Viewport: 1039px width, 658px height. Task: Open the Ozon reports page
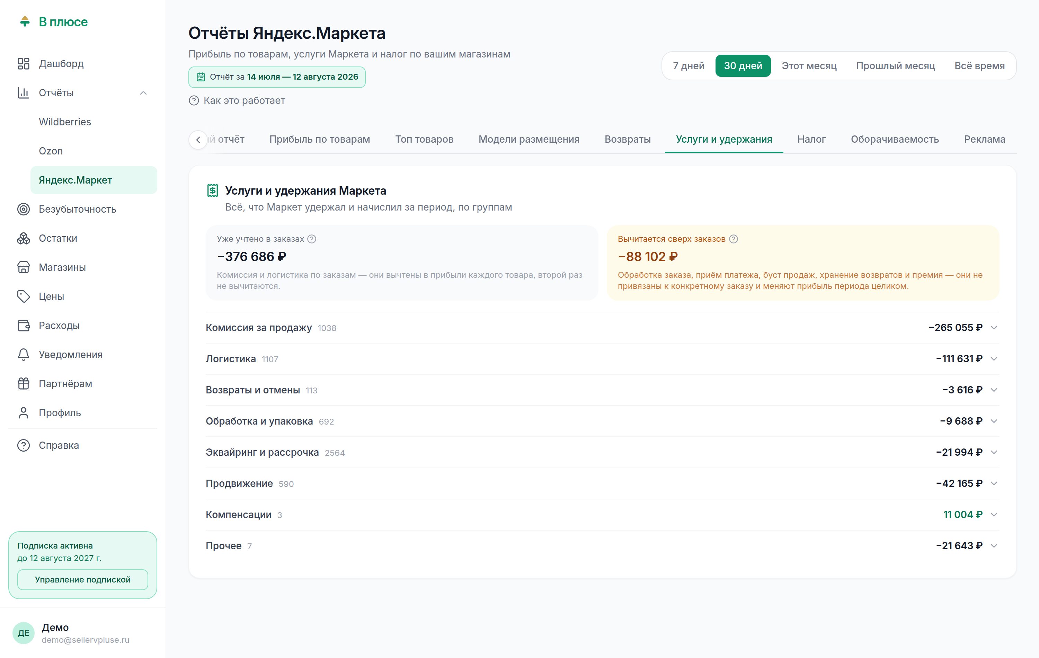pos(94,151)
